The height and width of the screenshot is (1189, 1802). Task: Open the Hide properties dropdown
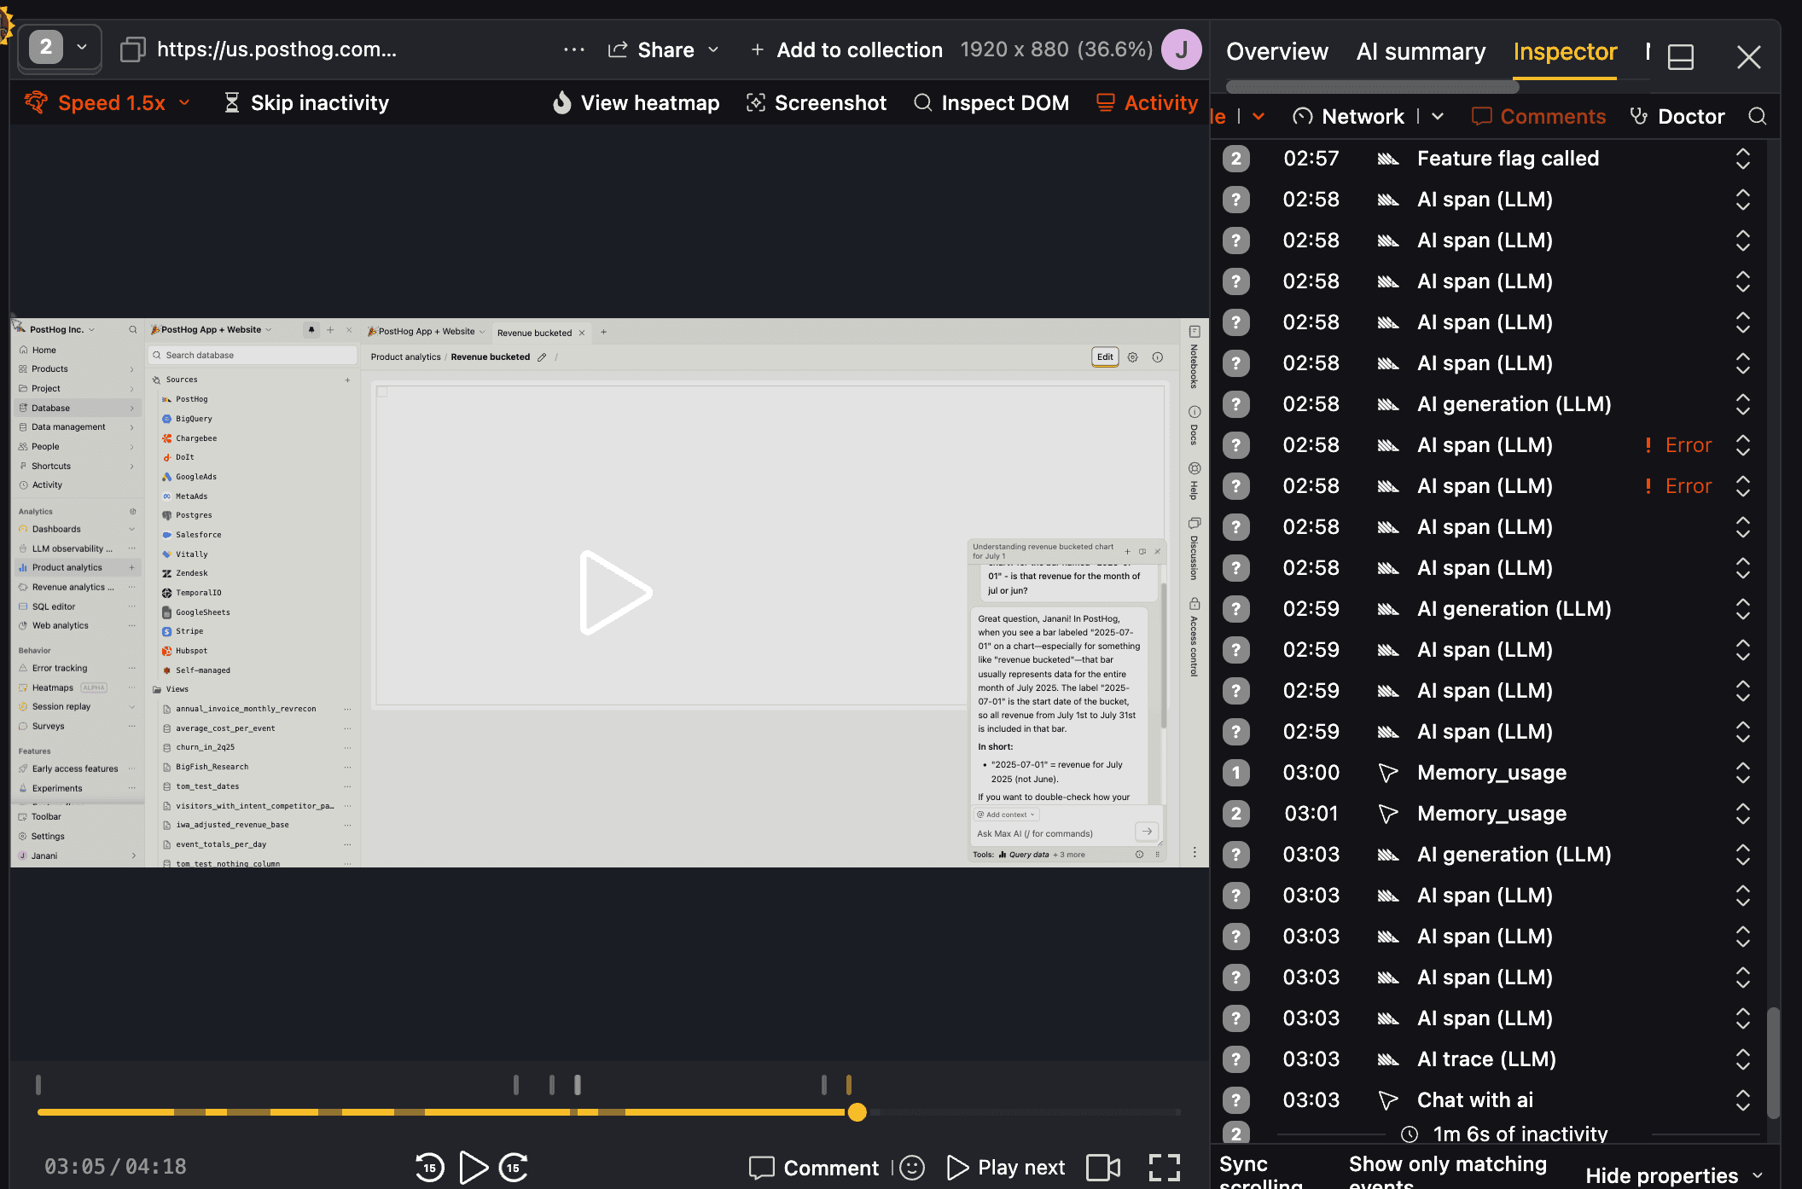pos(1674,1176)
